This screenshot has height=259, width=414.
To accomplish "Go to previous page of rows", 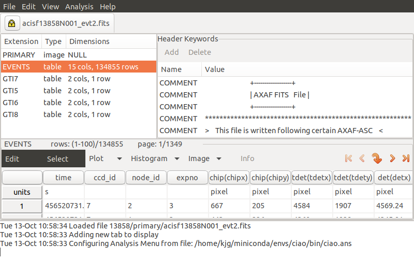I will click(x=362, y=159).
